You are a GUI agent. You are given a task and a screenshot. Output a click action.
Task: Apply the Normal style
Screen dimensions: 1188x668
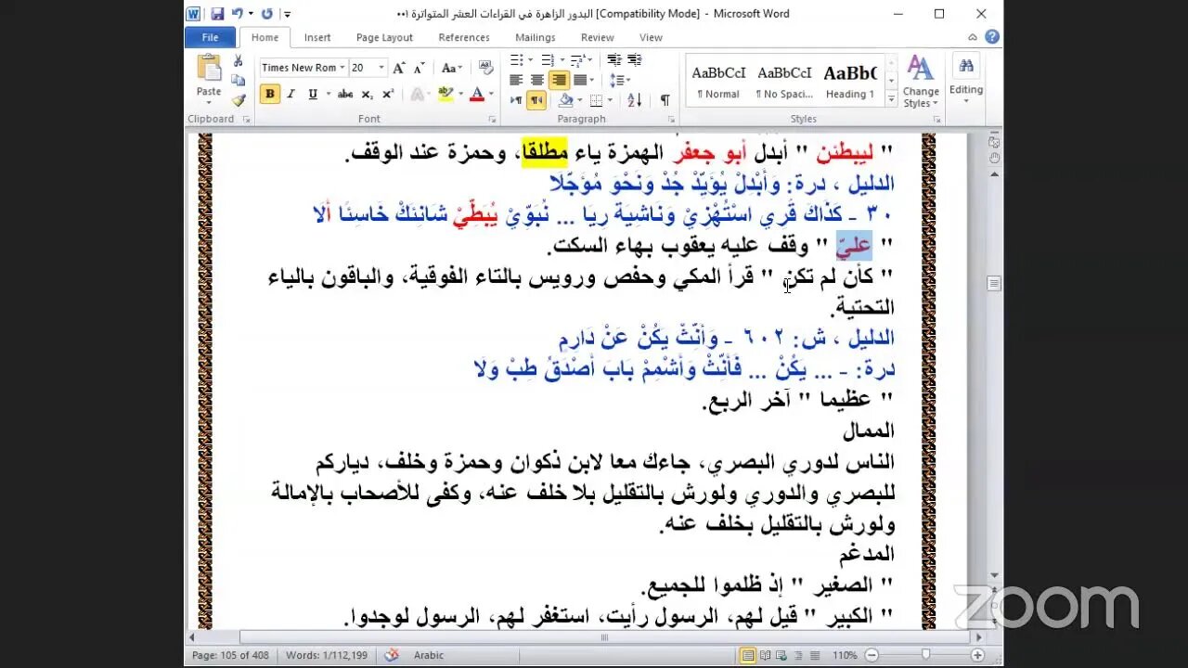718,81
